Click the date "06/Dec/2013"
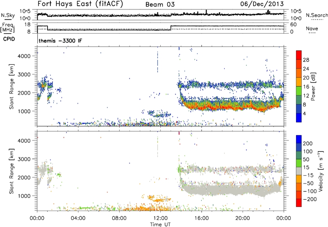 coord(262,4)
